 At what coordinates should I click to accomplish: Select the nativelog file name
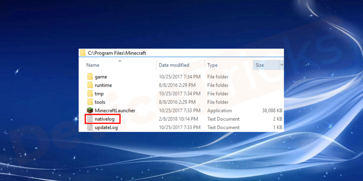pyautogui.click(x=104, y=119)
